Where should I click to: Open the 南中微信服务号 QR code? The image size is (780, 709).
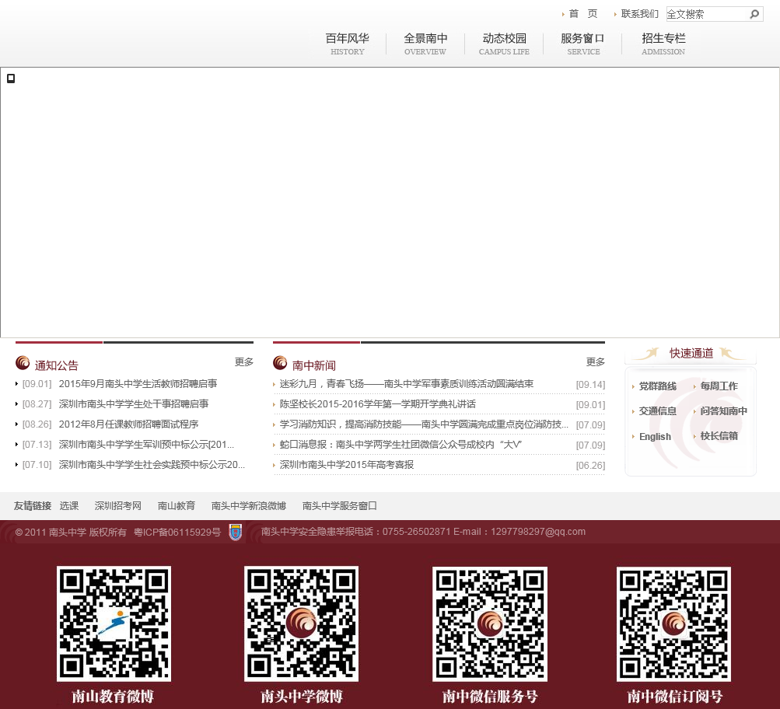(490, 623)
